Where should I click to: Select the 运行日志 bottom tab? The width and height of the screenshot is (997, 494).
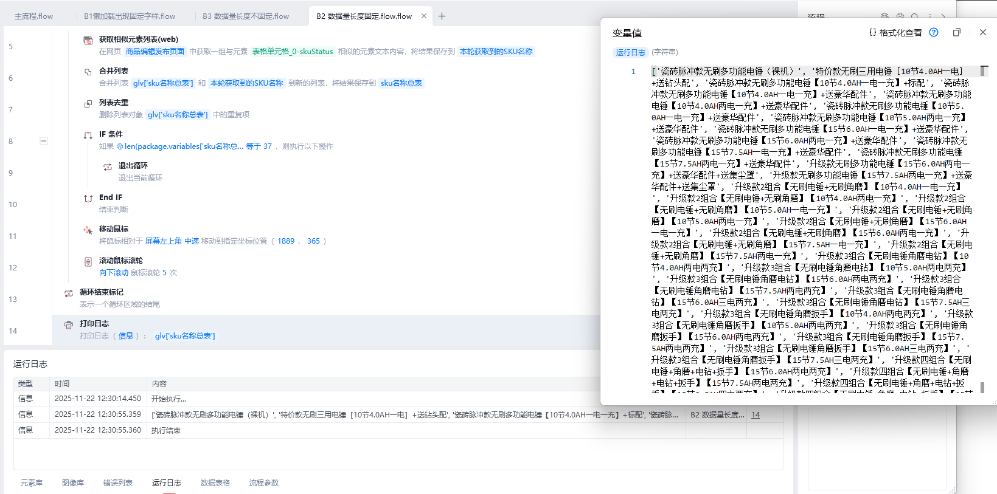[x=167, y=482]
